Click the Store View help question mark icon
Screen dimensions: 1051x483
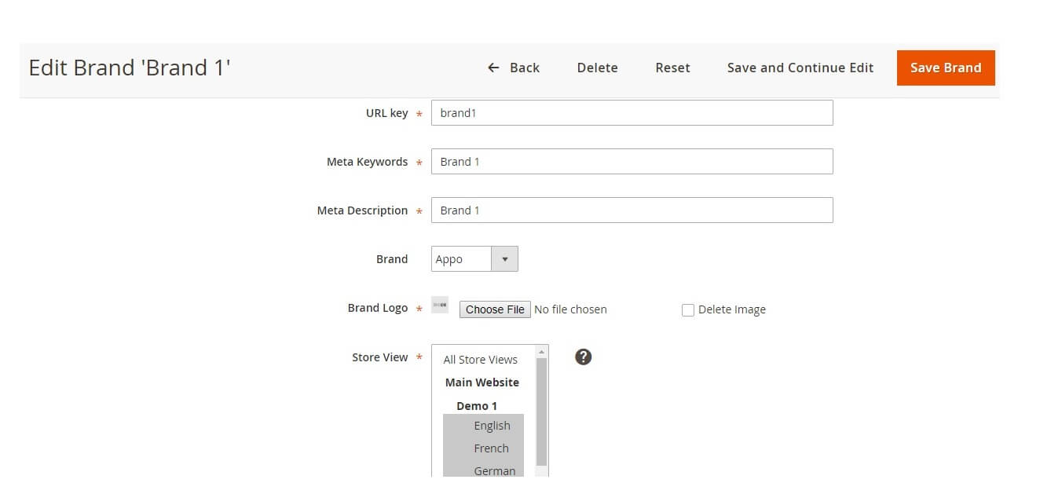click(x=583, y=357)
